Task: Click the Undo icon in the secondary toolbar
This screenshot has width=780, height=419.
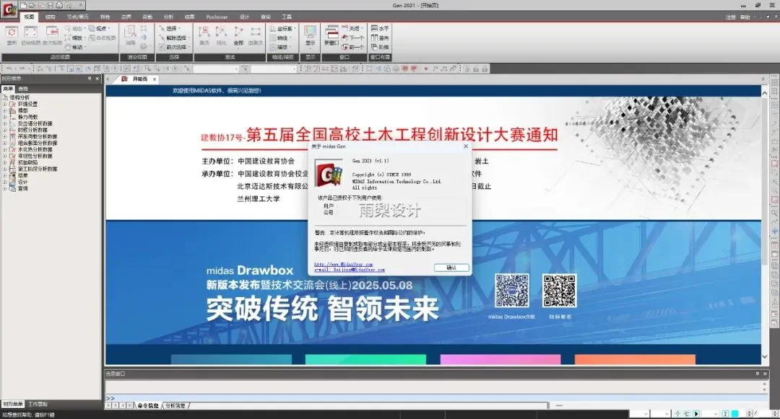Action: (x=9, y=69)
